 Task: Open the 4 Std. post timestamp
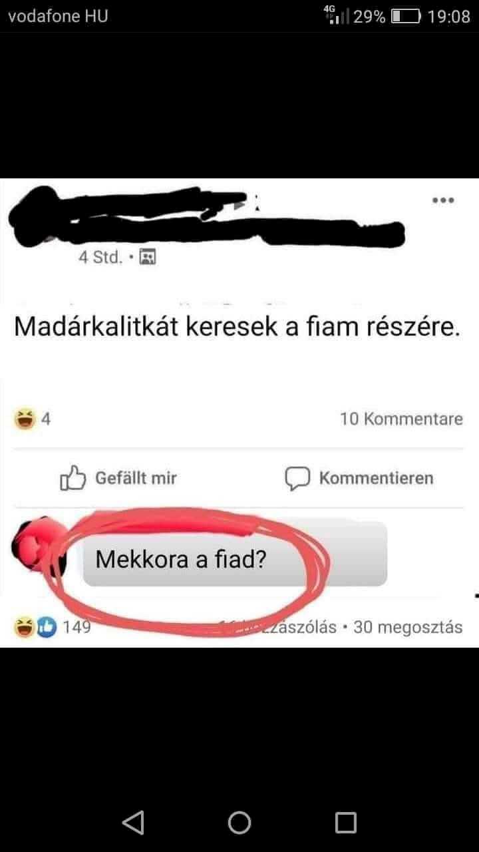point(100,257)
